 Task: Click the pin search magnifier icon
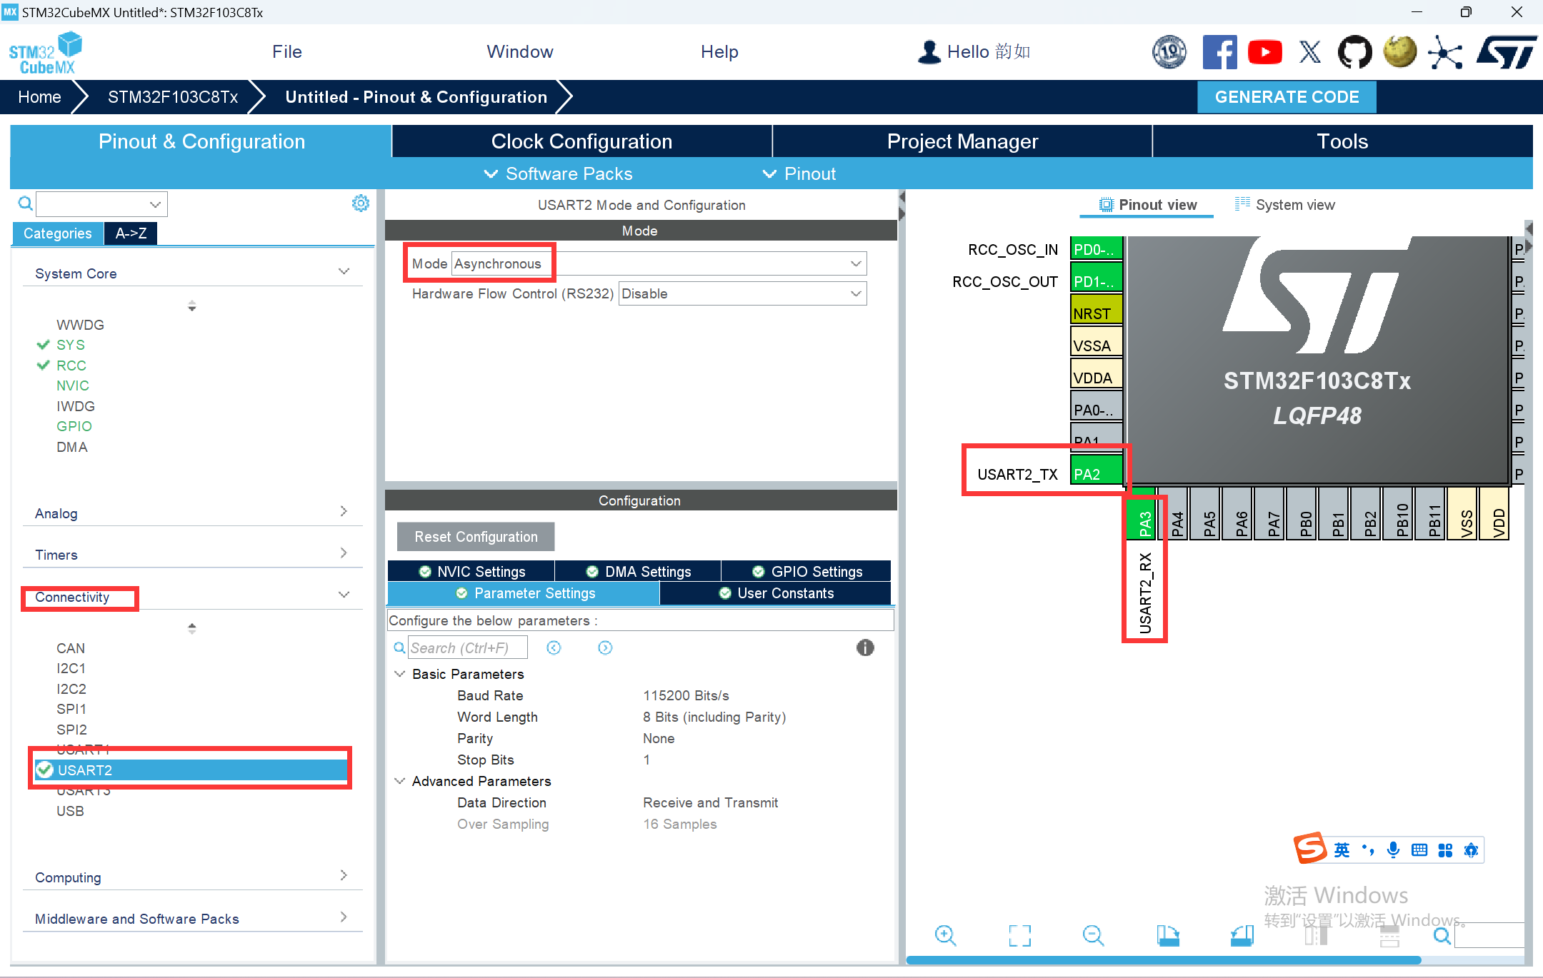point(1442,935)
